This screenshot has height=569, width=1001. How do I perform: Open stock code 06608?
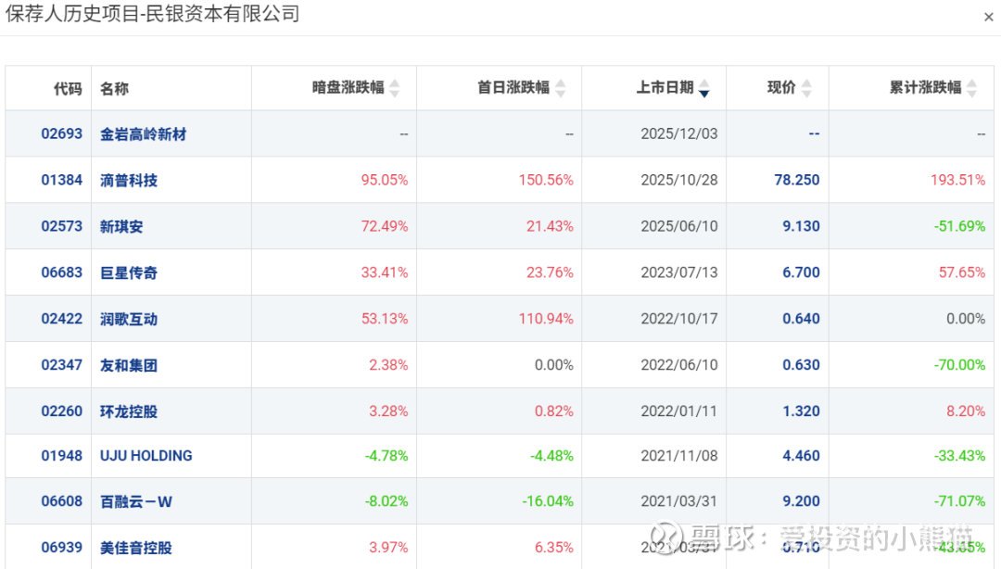pos(62,501)
